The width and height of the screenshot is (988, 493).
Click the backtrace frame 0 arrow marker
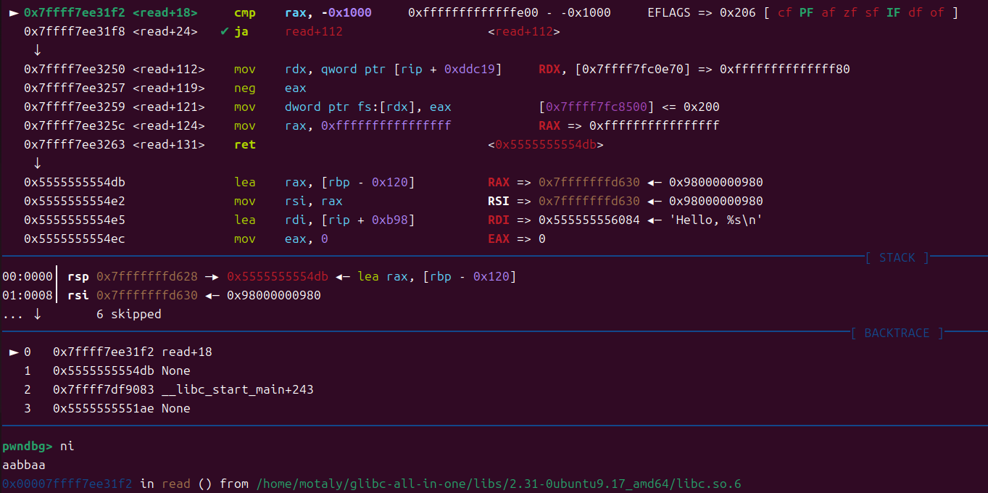tap(13, 352)
